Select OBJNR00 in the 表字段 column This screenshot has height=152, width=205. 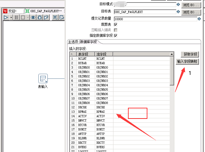point(86,67)
